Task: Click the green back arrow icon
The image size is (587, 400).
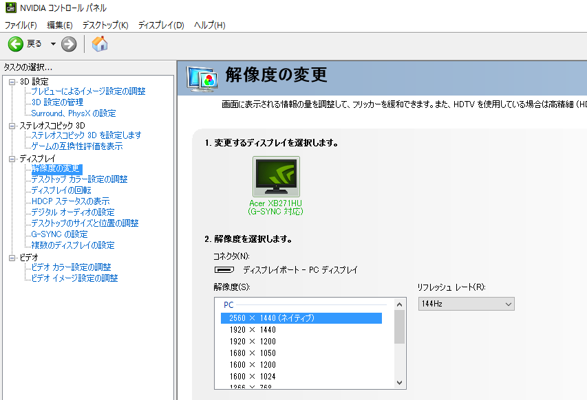Action: tap(16, 44)
